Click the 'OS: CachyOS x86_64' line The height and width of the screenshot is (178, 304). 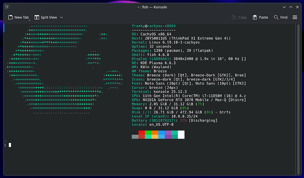[152, 34]
